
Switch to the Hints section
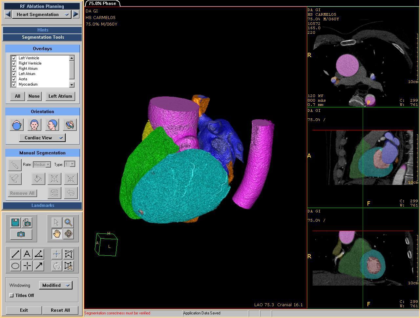pyautogui.click(x=42, y=30)
